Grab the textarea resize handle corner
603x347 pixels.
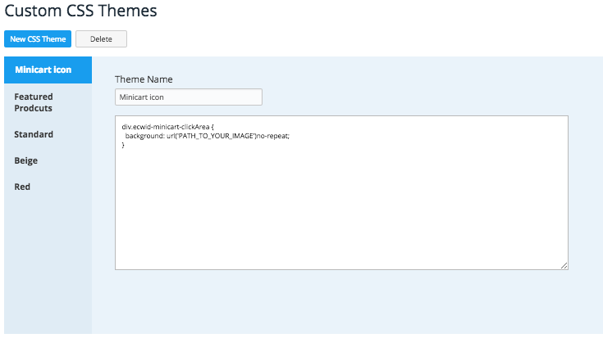click(564, 265)
